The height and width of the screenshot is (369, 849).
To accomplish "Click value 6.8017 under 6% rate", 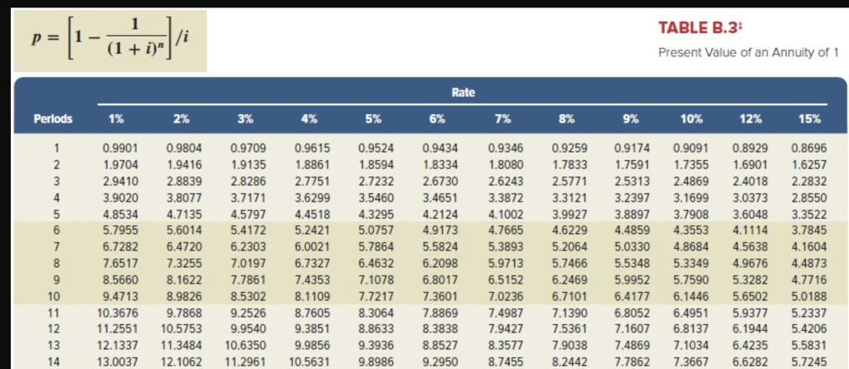I will (x=439, y=279).
